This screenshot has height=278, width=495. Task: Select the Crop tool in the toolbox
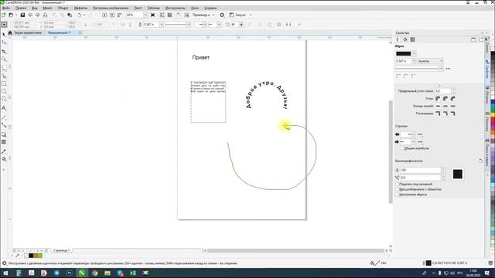(4, 51)
